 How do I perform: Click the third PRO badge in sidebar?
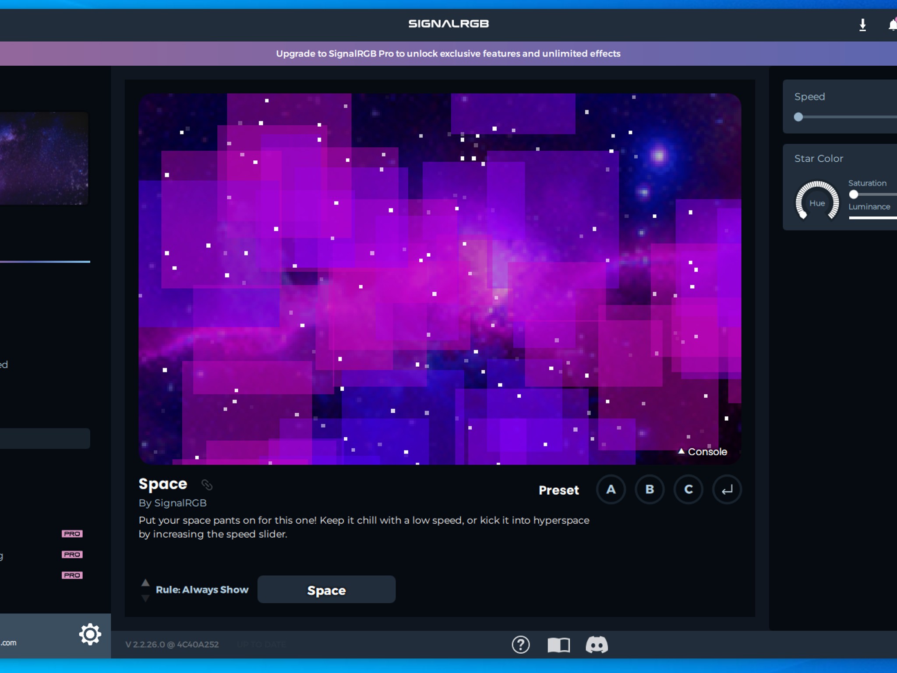[x=72, y=575]
